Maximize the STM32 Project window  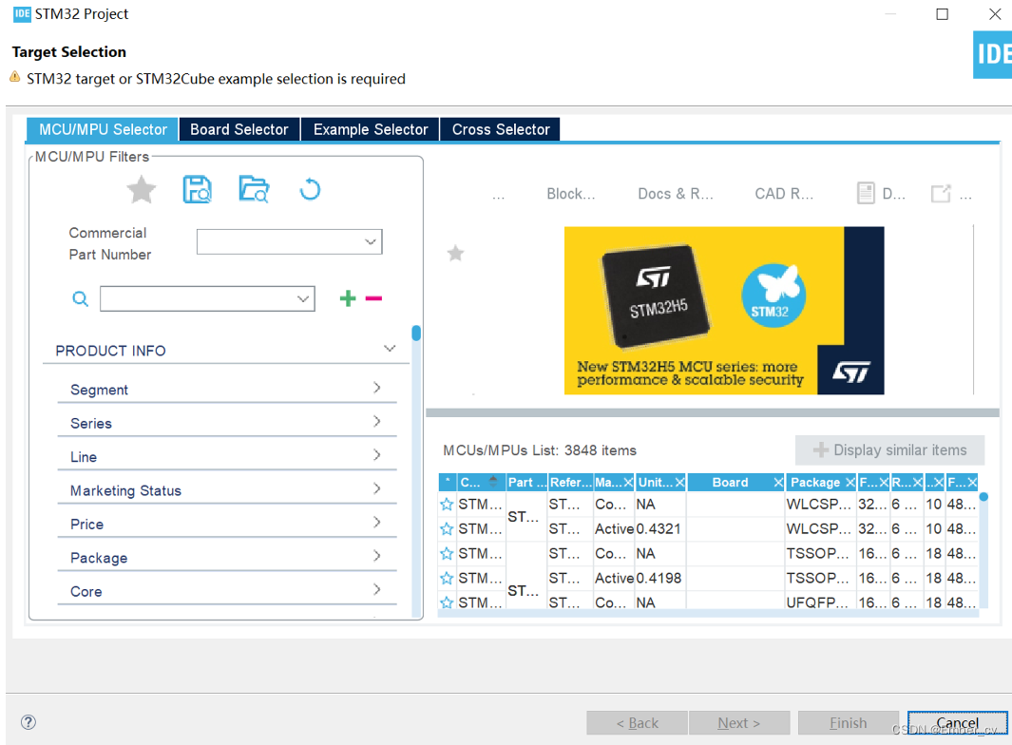(x=943, y=14)
